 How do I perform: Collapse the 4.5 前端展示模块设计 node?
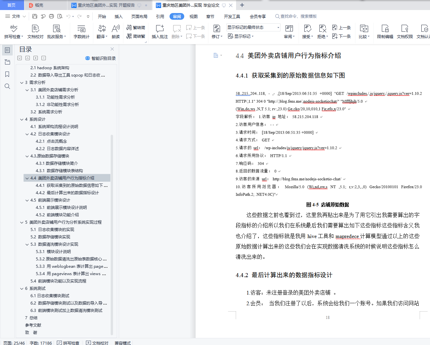27,200
